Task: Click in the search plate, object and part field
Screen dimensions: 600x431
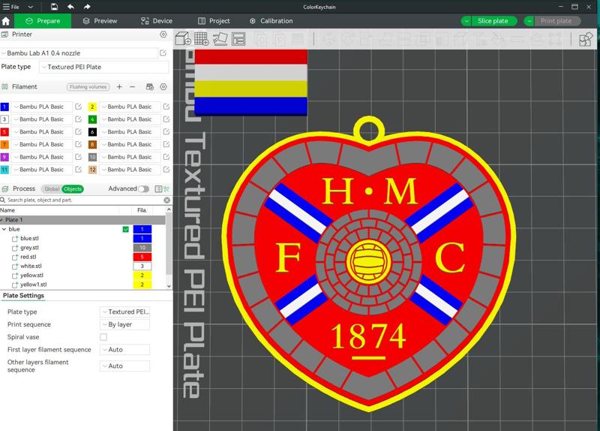Action: pos(84,200)
